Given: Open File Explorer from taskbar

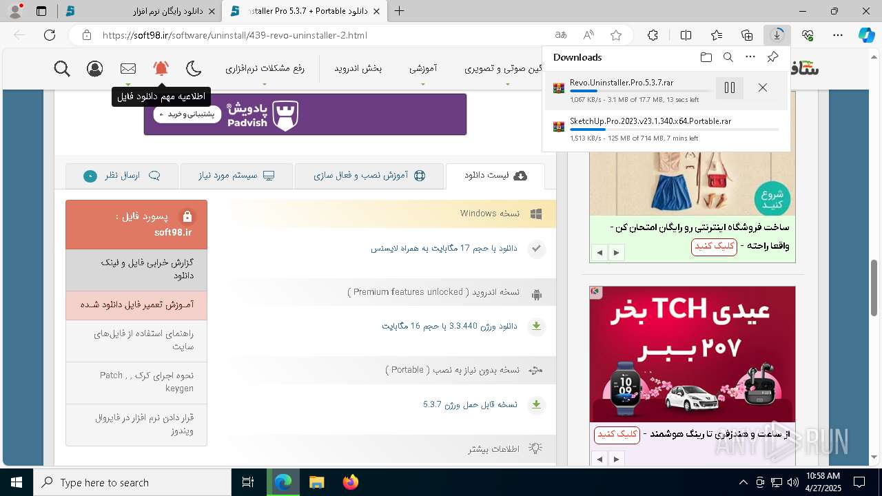Looking at the screenshot, I should [x=316, y=482].
